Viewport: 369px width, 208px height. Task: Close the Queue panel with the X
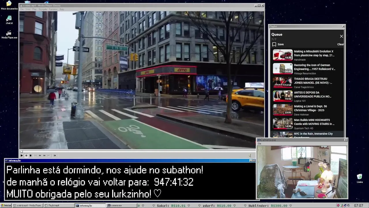tap(341, 36)
